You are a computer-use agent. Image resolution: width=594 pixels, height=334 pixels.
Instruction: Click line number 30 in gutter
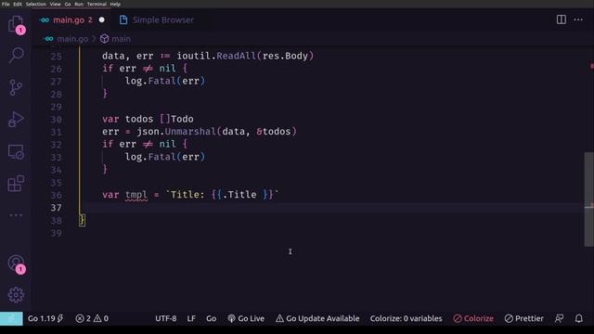[x=56, y=120]
